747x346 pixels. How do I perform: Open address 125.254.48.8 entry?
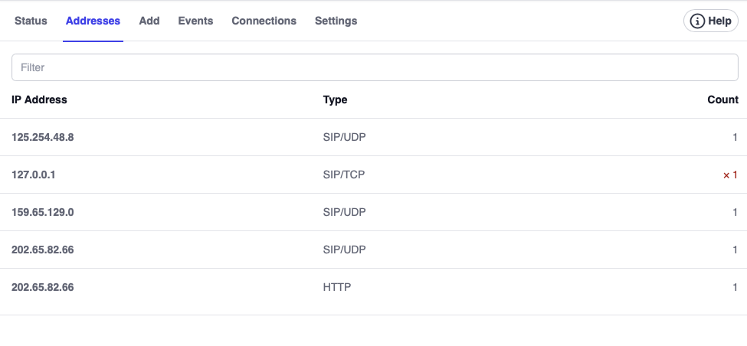(42, 138)
